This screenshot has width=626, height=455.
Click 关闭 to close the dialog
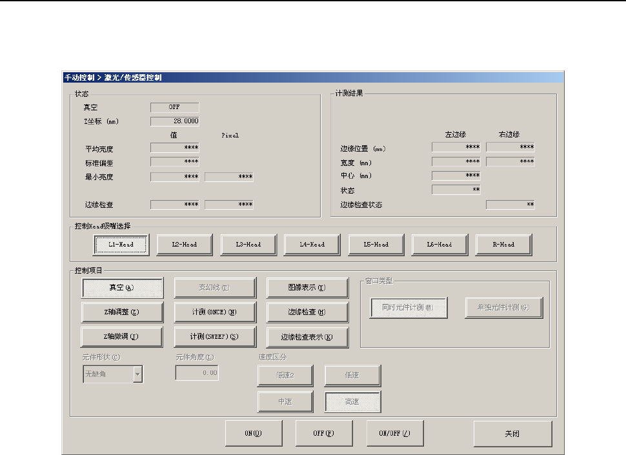click(x=512, y=434)
